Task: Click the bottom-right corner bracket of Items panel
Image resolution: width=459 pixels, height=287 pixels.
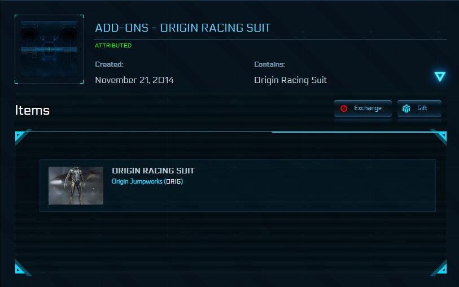Action: (440, 268)
